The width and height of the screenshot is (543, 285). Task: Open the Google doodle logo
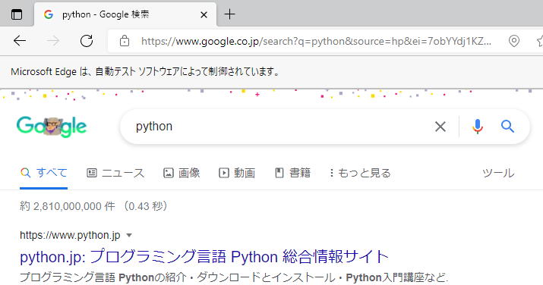click(52, 127)
